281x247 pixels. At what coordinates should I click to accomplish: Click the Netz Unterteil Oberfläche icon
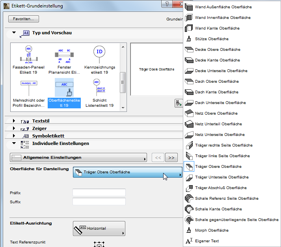point(189,124)
